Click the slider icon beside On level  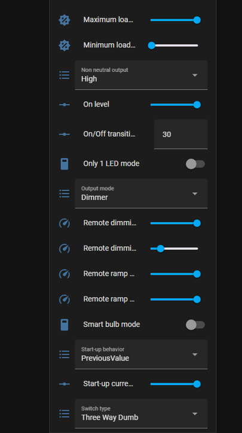click(x=65, y=105)
